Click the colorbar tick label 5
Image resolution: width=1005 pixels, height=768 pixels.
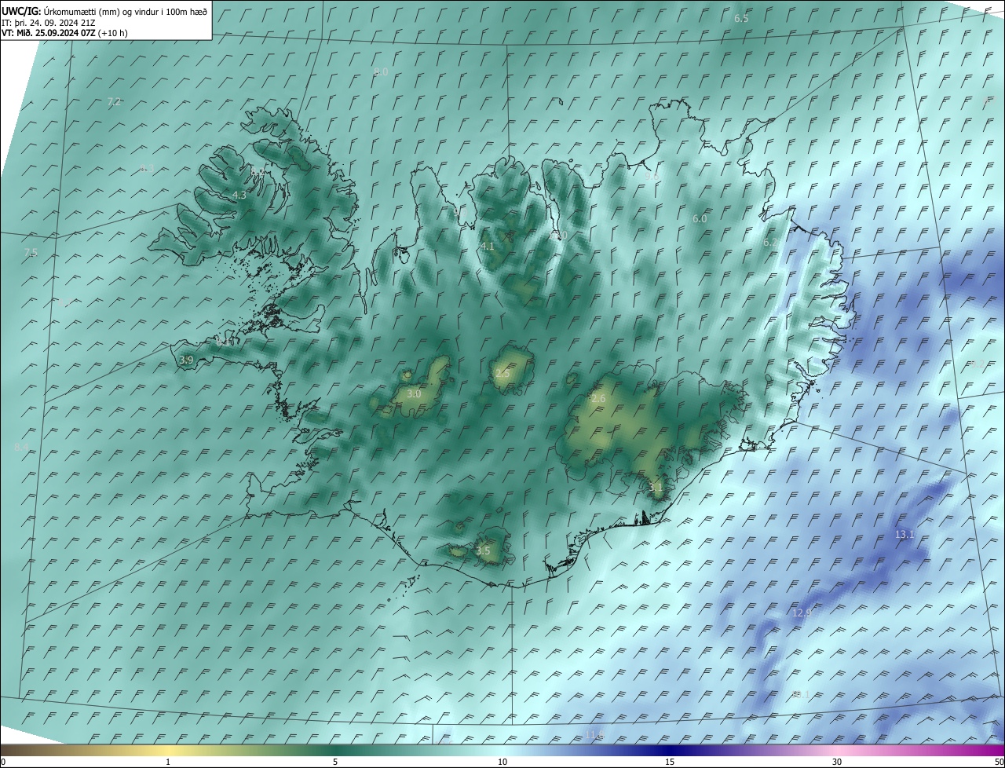pos(335,762)
